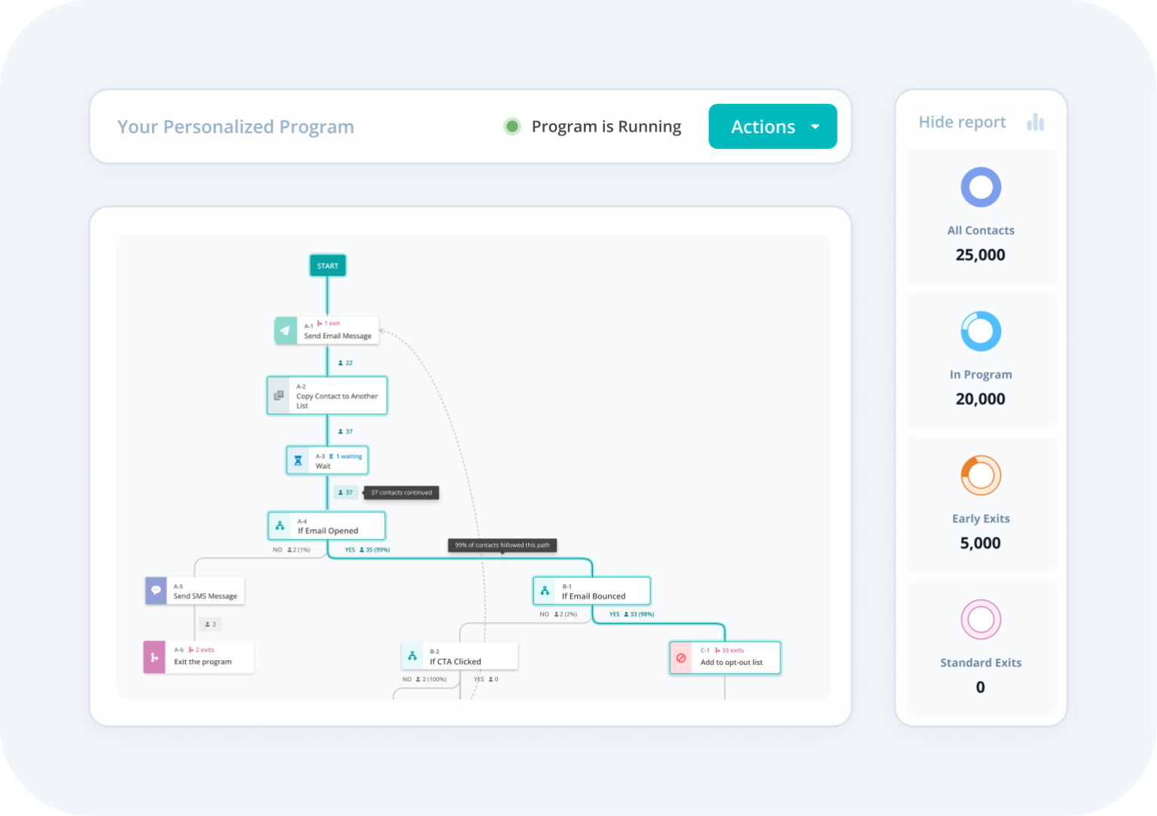This screenshot has height=816, width=1157.
Task: Open Your Personalized Program title link
Action: coord(235,126)
